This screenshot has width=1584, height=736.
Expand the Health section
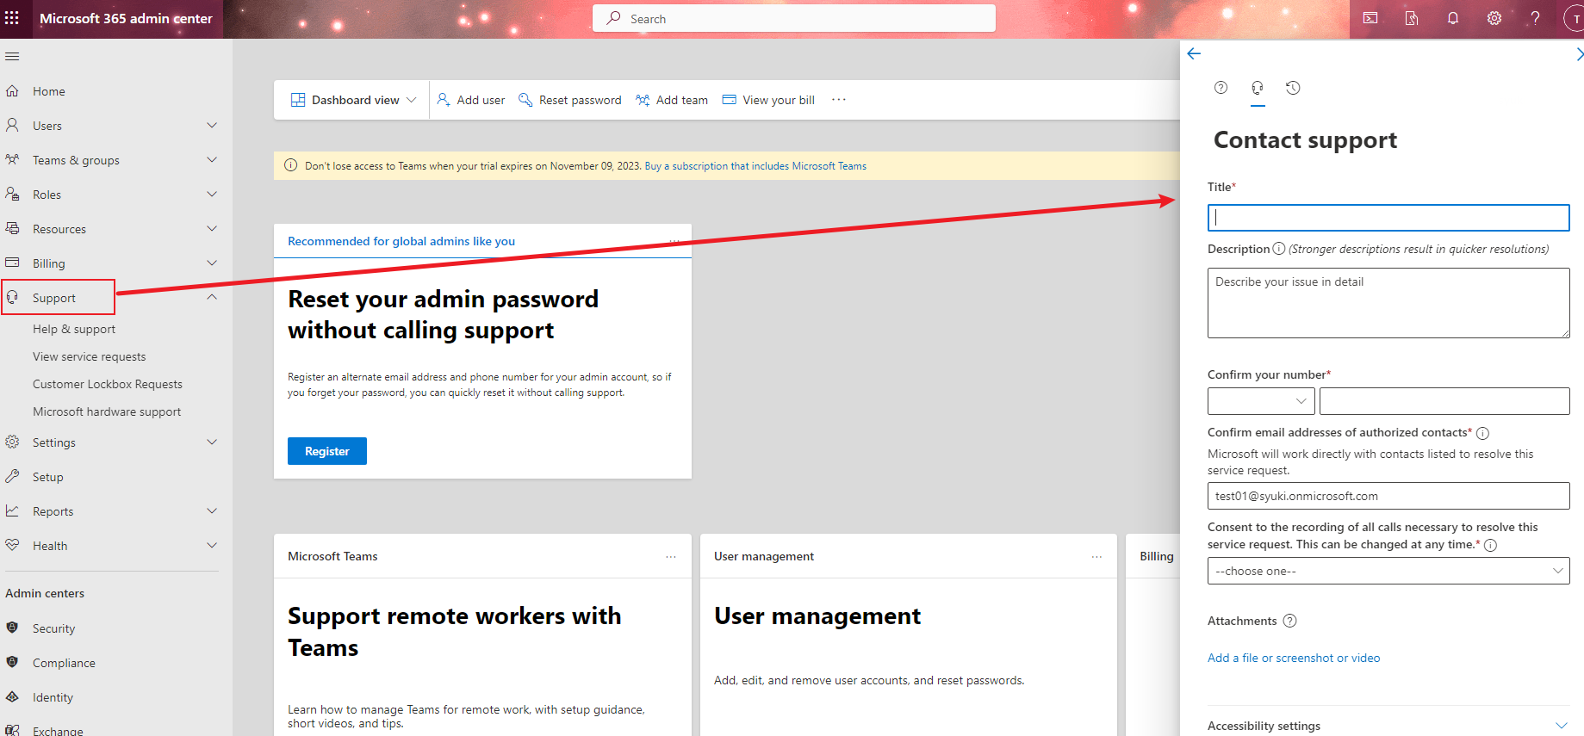point(212,546)
